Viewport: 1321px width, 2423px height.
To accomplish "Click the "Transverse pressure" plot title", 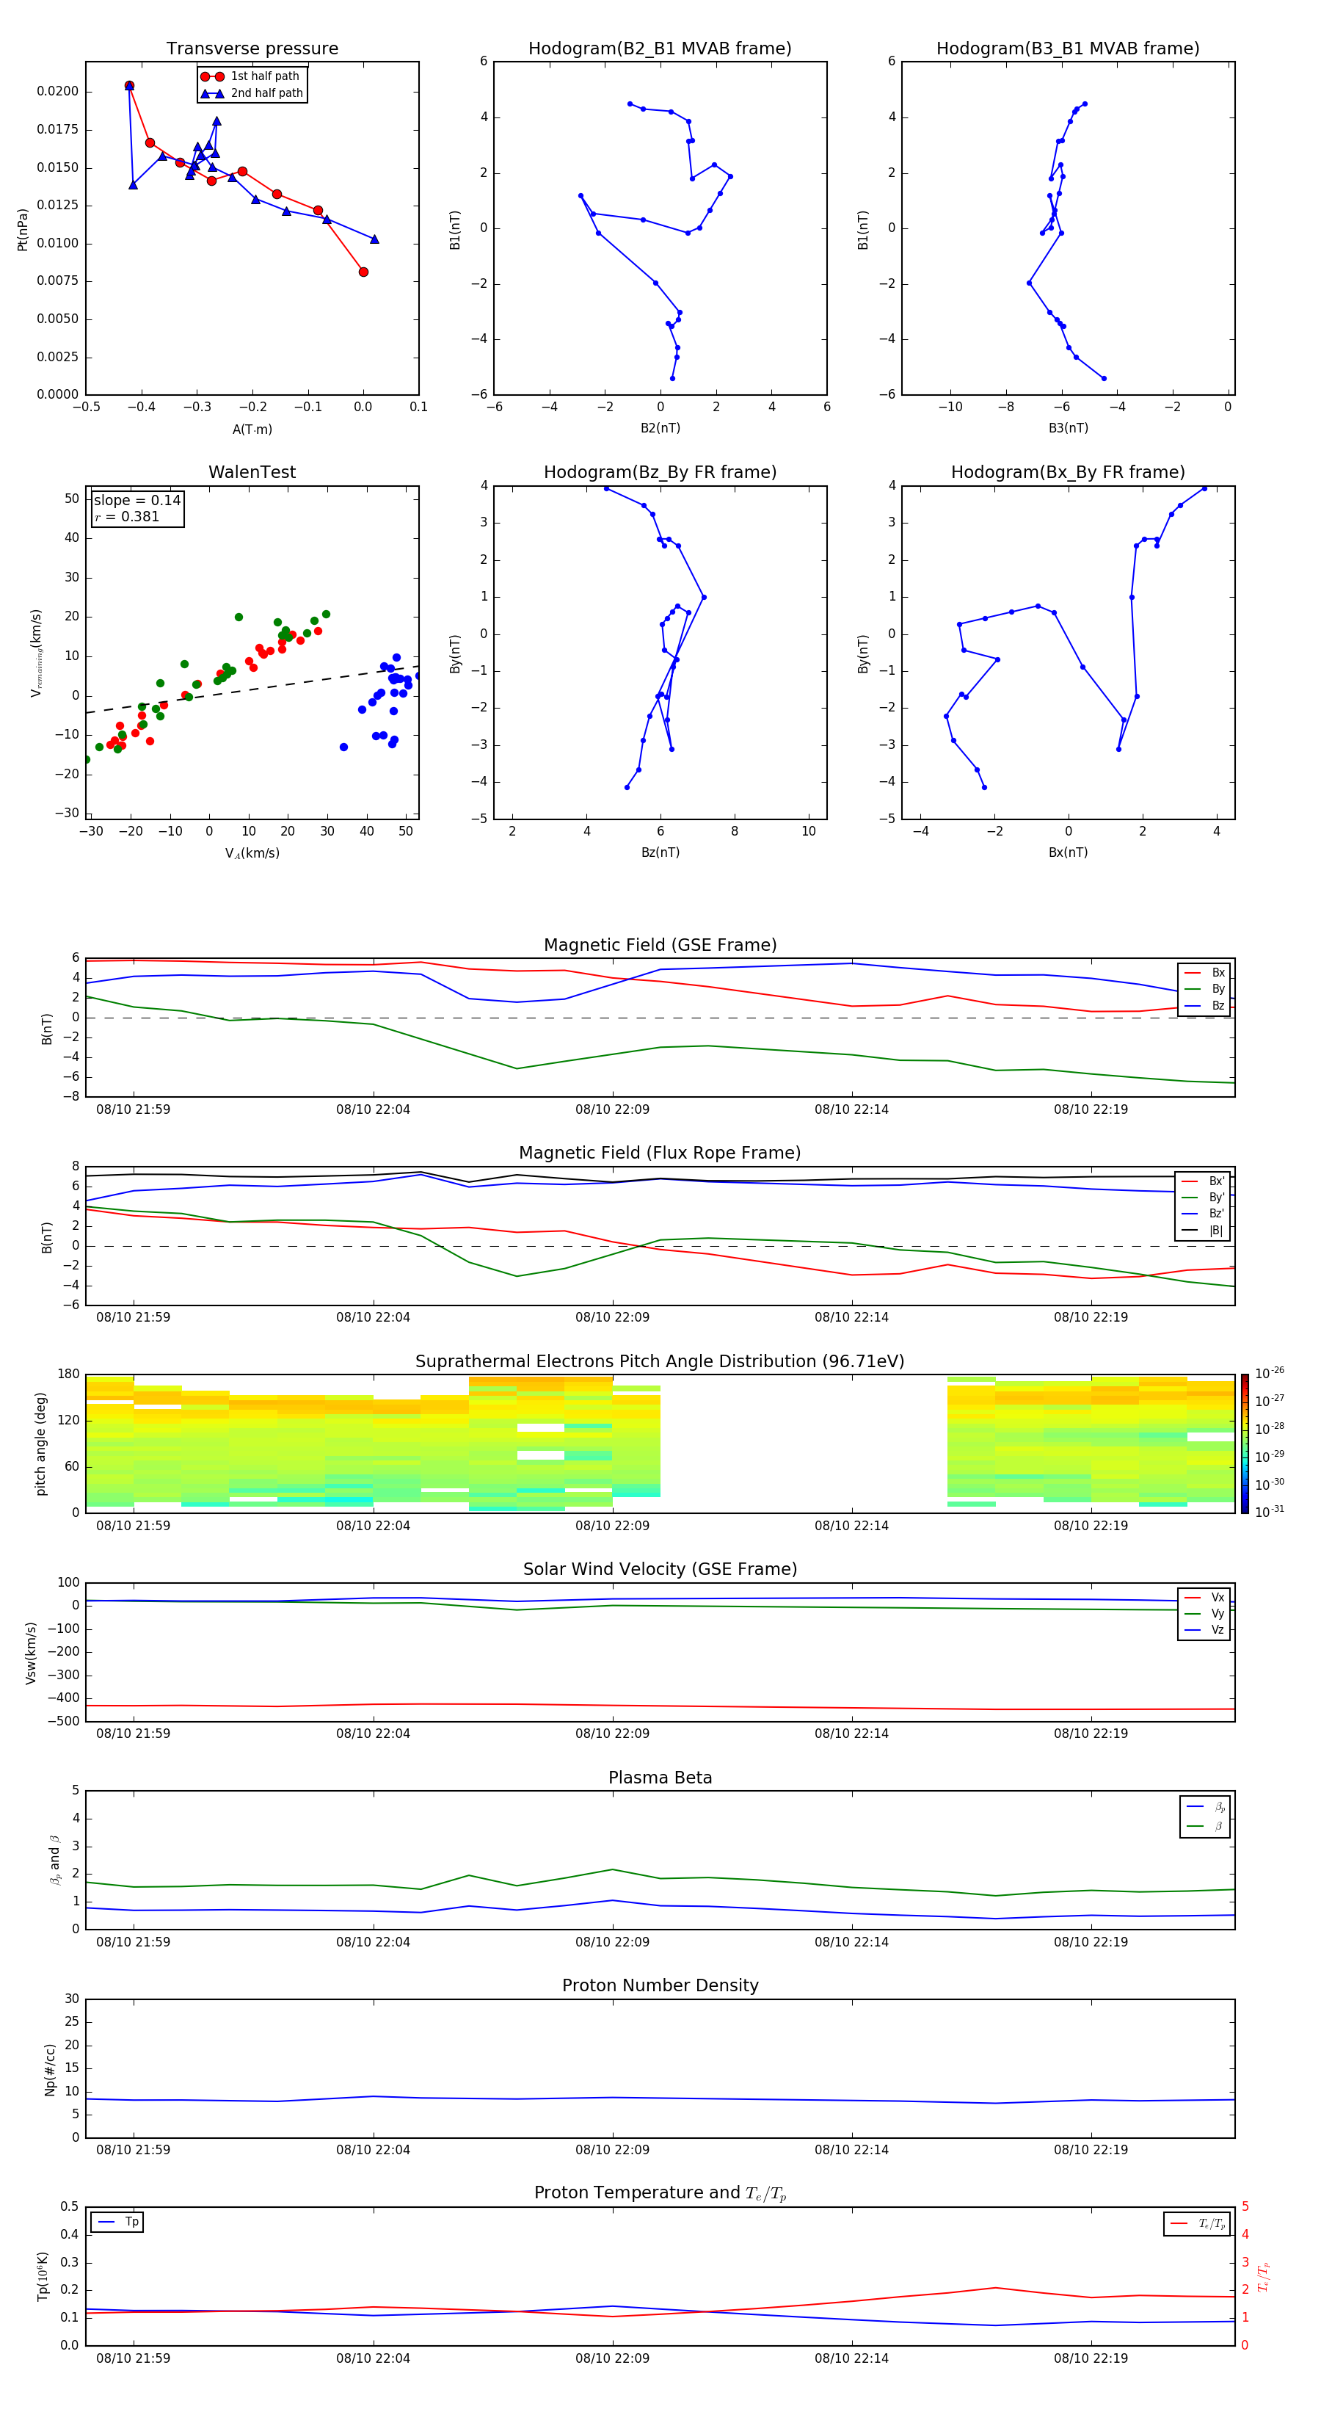I will click(252, 49).
